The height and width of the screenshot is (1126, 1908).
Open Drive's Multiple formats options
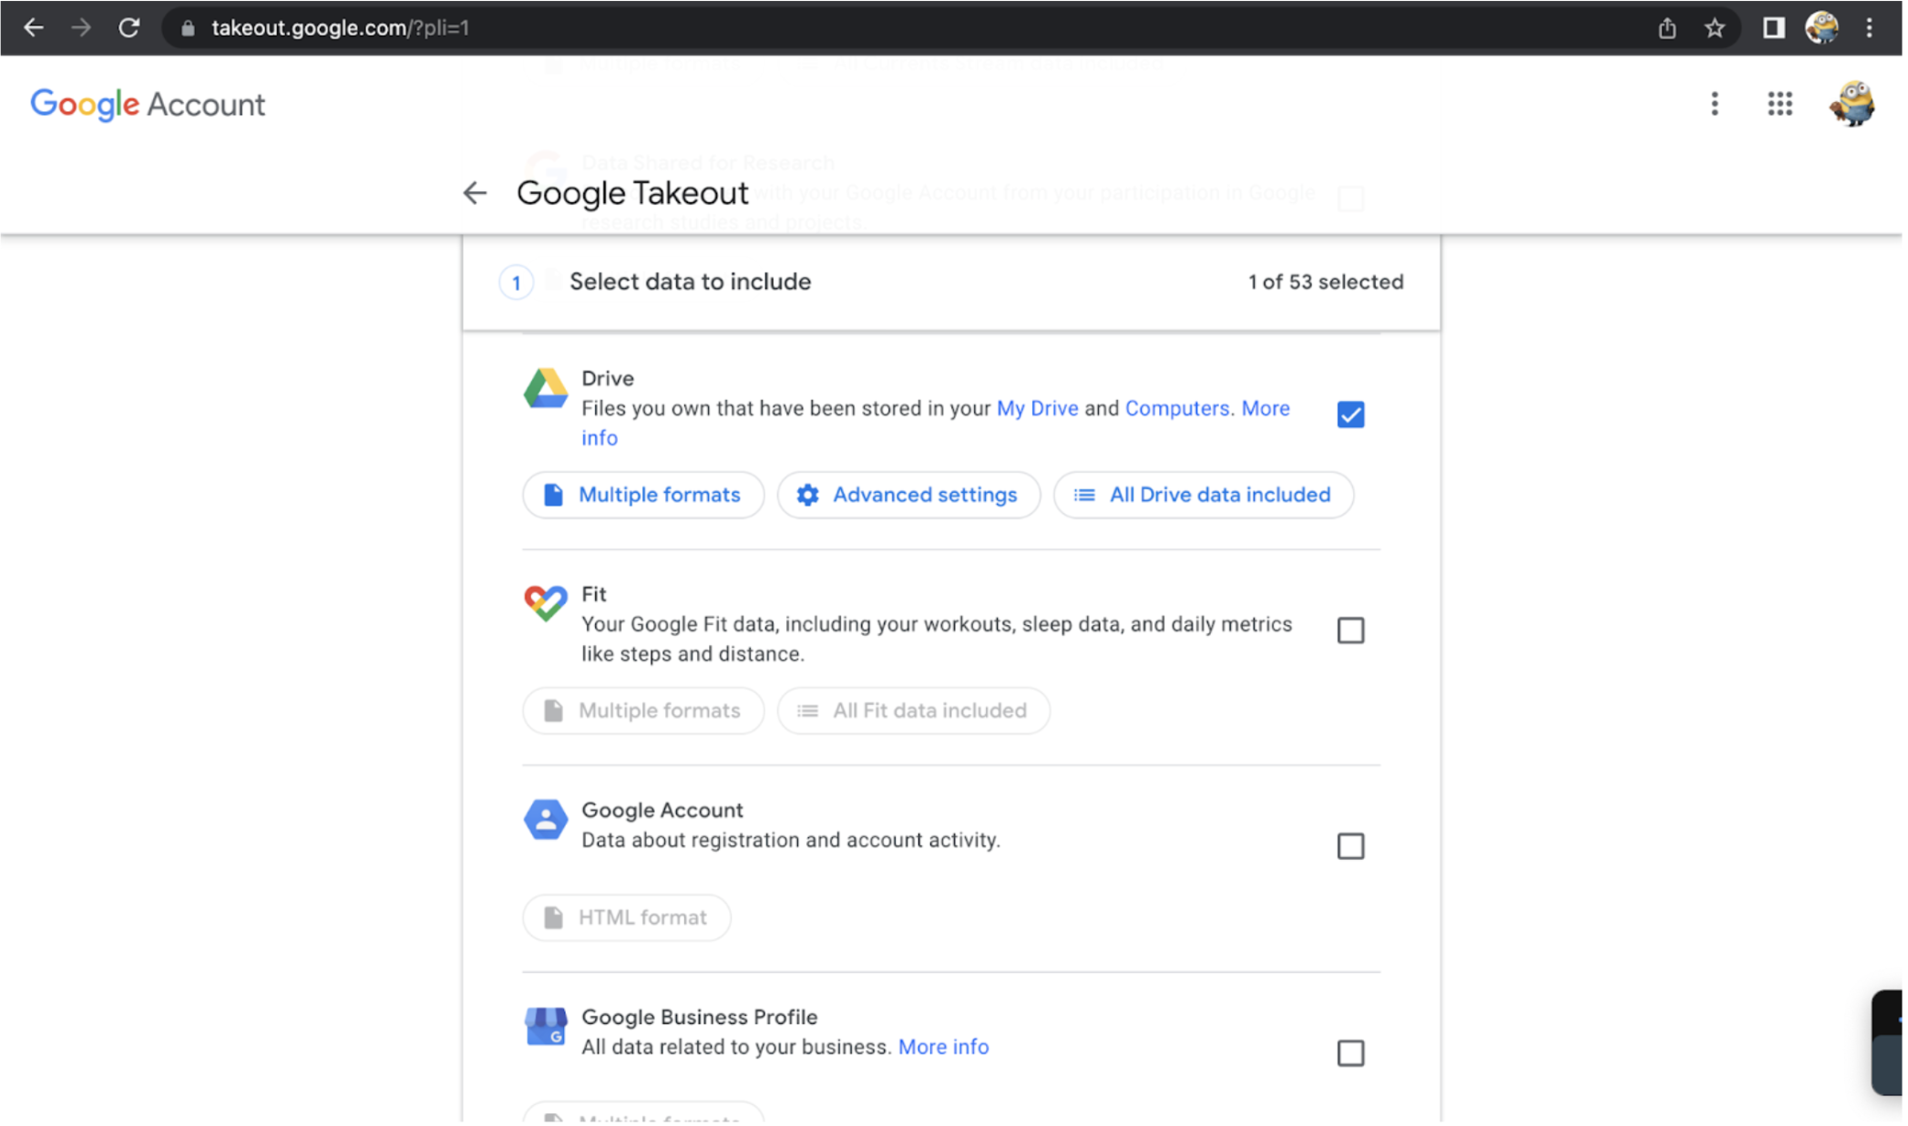[645, 496]
